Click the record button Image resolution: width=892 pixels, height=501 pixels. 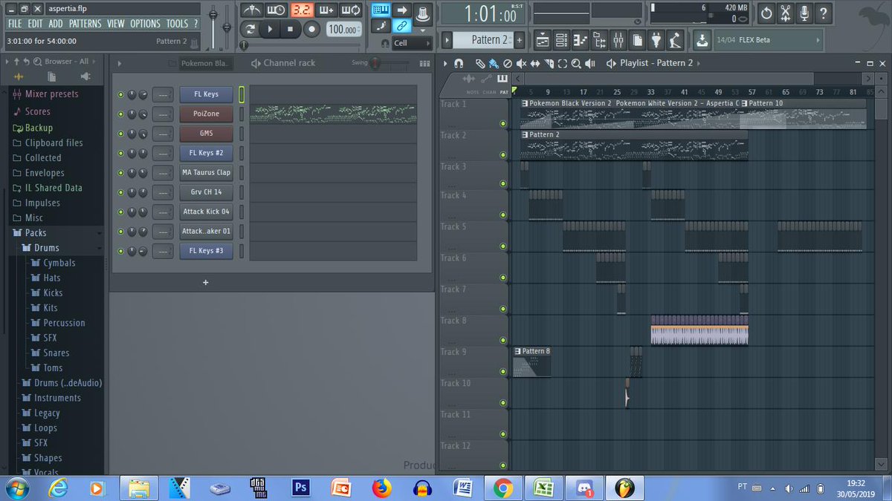click(x=311, y=29)
